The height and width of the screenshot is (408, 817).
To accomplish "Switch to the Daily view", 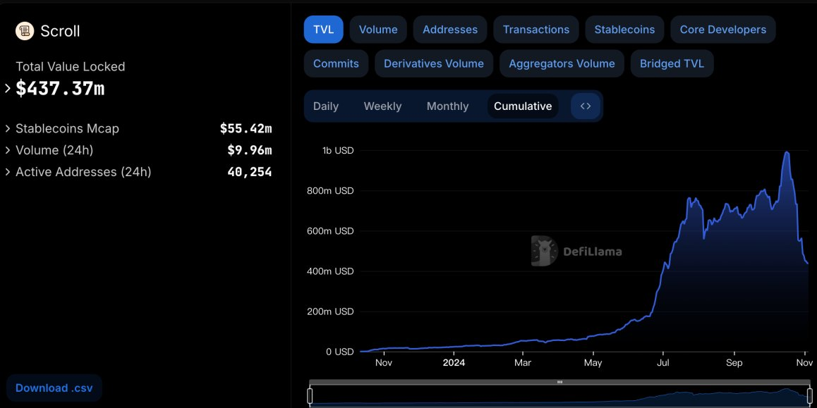I will (x=326, y=106).
